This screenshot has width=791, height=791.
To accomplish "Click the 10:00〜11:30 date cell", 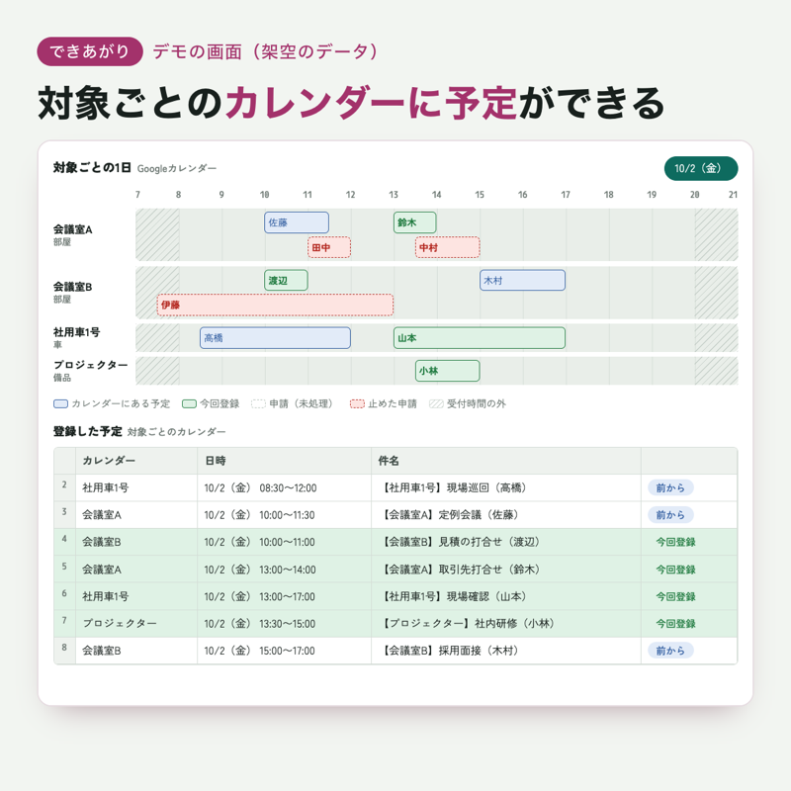I will click(x=285, y=515).
